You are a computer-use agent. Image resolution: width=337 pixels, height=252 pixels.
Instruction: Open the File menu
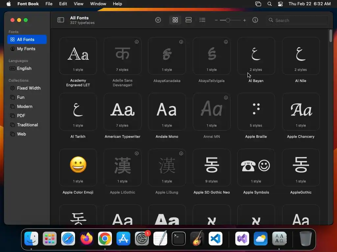click(x=49, y=4)
